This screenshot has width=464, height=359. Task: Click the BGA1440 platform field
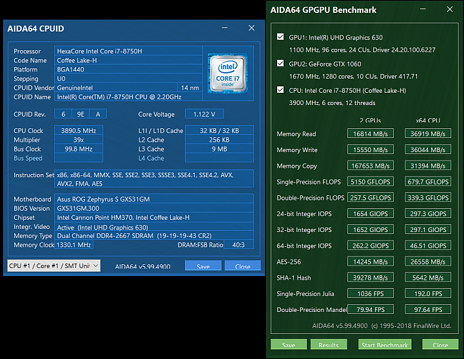coord(128,69)
